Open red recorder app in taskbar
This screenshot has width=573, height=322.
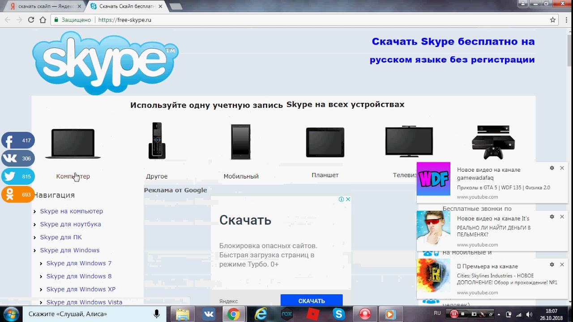(x=365, y=314)
